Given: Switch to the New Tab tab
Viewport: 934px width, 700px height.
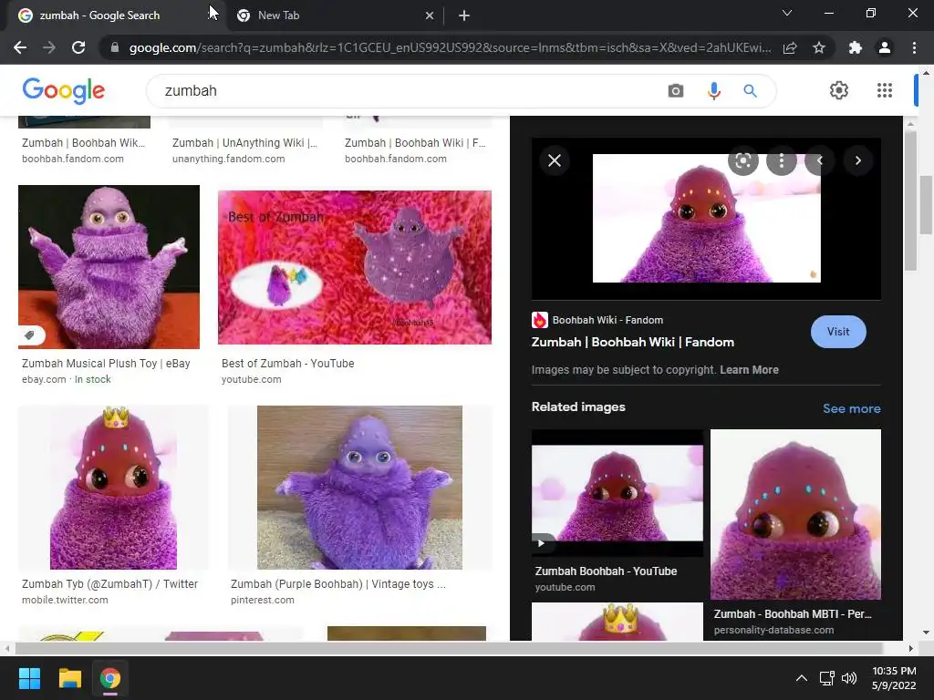Looking at the screenshot, I should pyautogui.click(x=279, y=15).
